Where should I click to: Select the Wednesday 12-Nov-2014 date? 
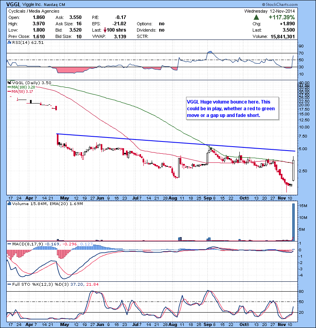269,11
